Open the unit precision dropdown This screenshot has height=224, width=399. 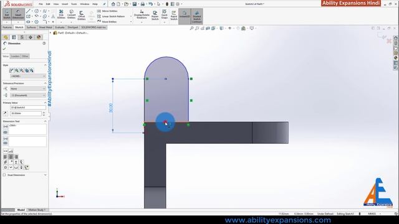(x=28, y=95)
